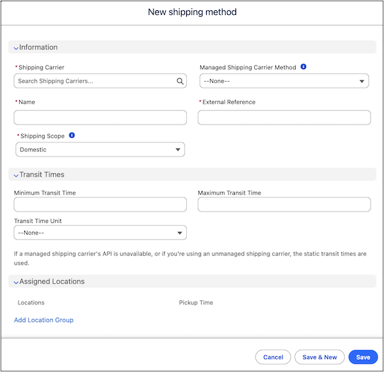Click into the Name field
This screenshot has height=372, width=384.
click(x=100, y=118)
